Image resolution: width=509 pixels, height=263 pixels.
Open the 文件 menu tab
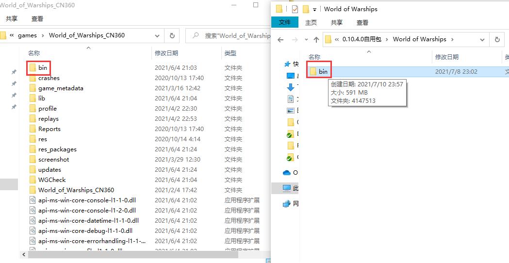[x=285, y=22]
